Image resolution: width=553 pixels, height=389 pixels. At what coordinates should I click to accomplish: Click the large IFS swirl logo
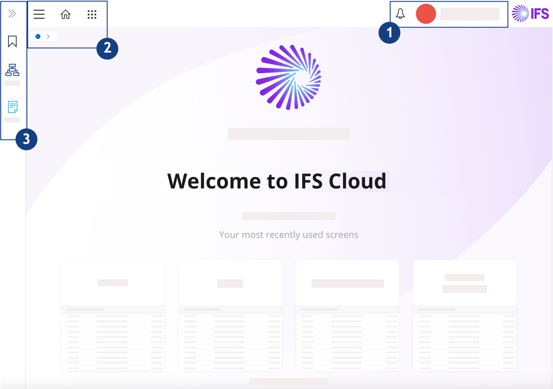pos(289,77)
